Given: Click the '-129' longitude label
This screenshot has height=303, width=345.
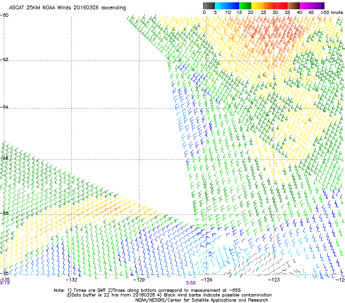Looking at the screenshot, I should 139,280.
